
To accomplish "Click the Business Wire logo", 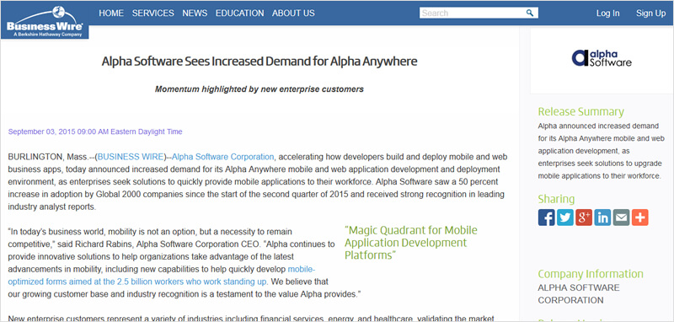I will pyautogui.click(x=45, y=20).
